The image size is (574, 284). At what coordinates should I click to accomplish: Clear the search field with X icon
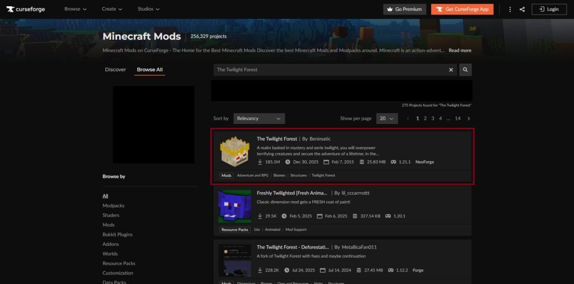pos(451,69)
